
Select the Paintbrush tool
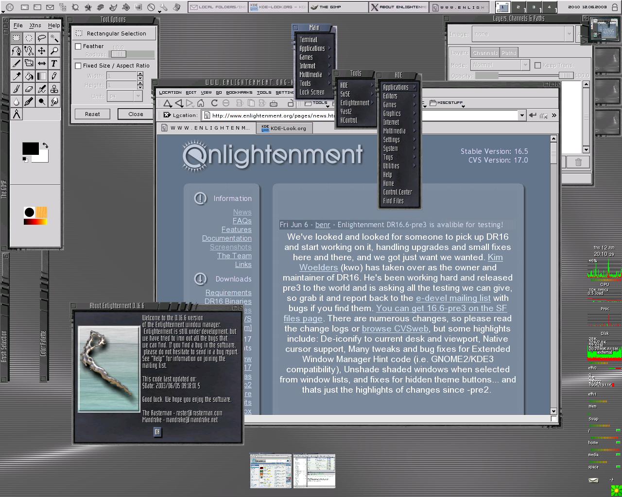17,89
